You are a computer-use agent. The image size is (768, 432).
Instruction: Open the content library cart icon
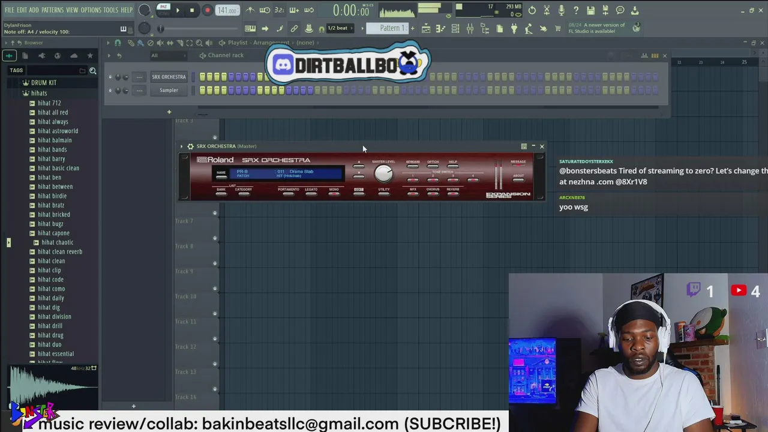(557, 28)
